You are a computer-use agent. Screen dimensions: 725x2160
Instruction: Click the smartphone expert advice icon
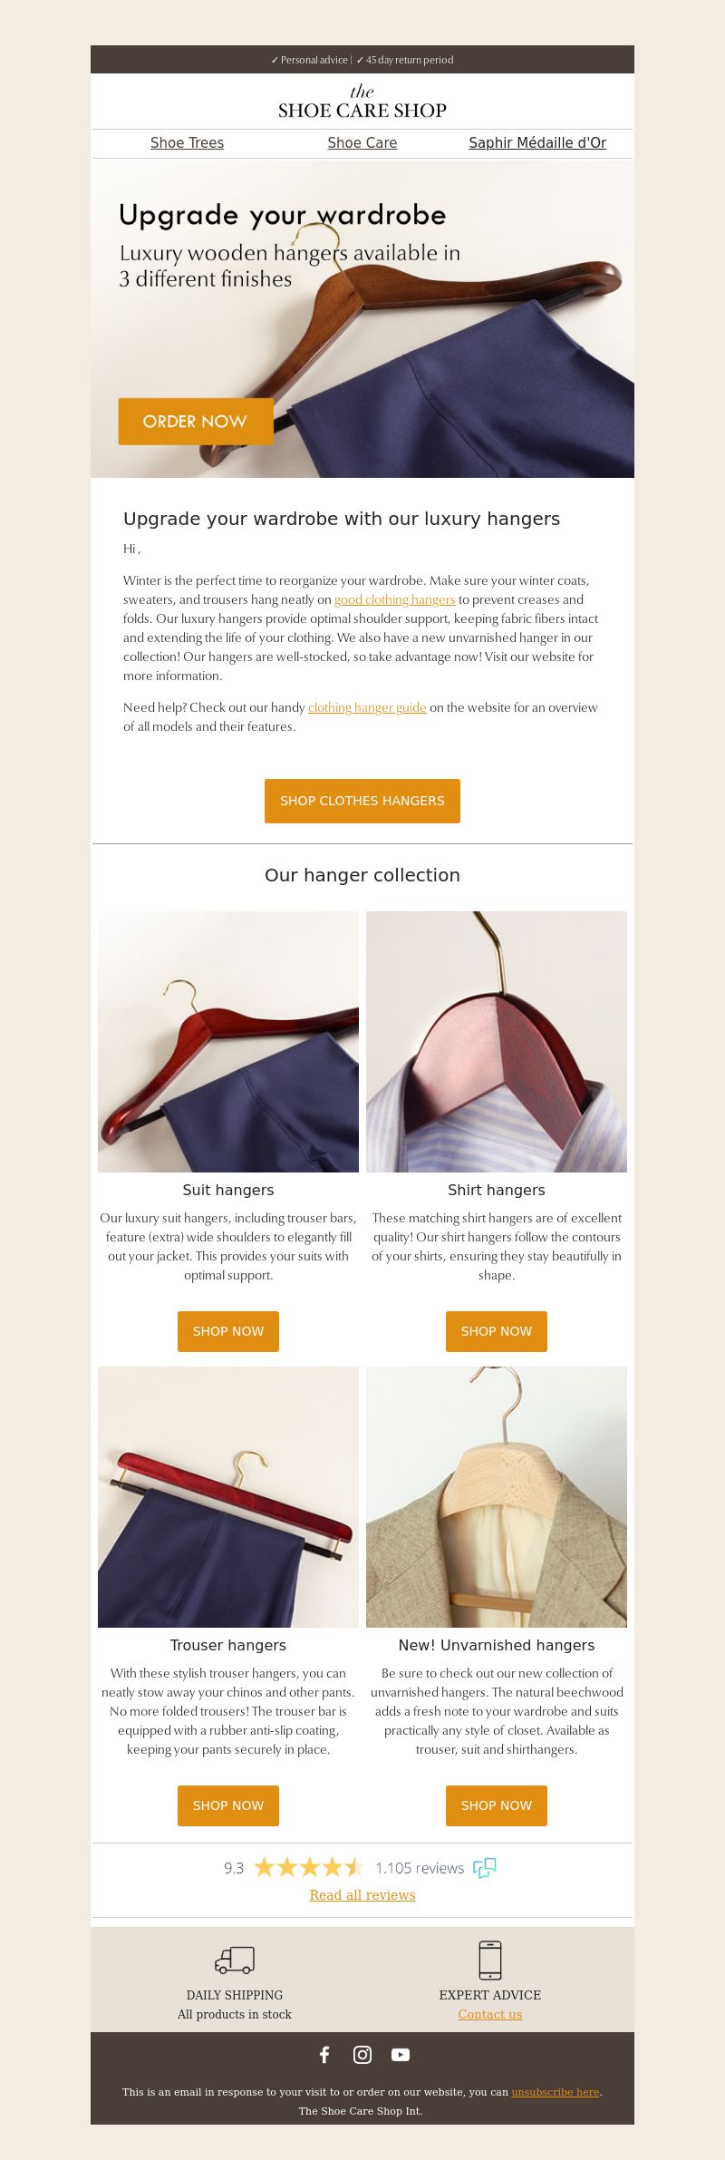pyautogui.click(x=490, y=1960)
